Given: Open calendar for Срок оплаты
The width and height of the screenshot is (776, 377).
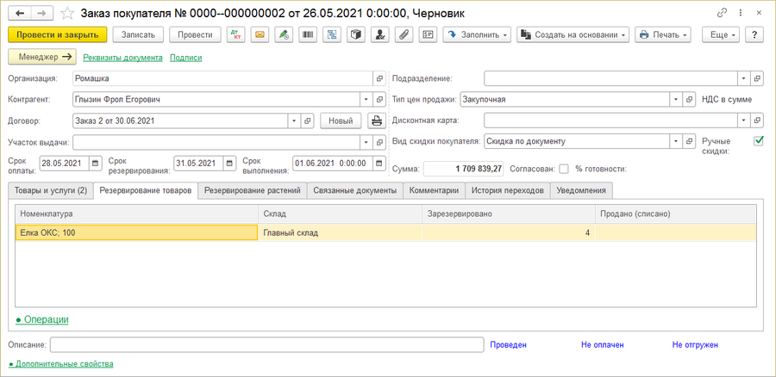Looking at the screenshot, I should pos(96,163).
